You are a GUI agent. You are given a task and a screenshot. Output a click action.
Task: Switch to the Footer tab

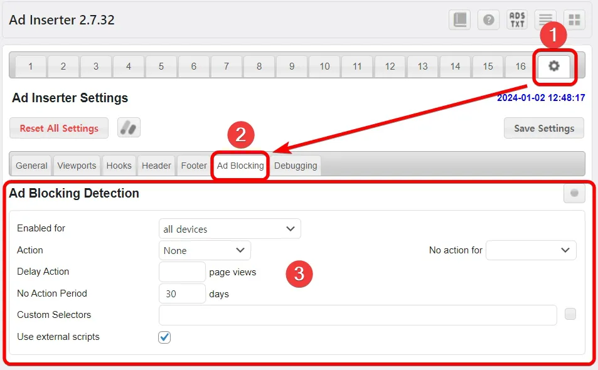[194, 166]
